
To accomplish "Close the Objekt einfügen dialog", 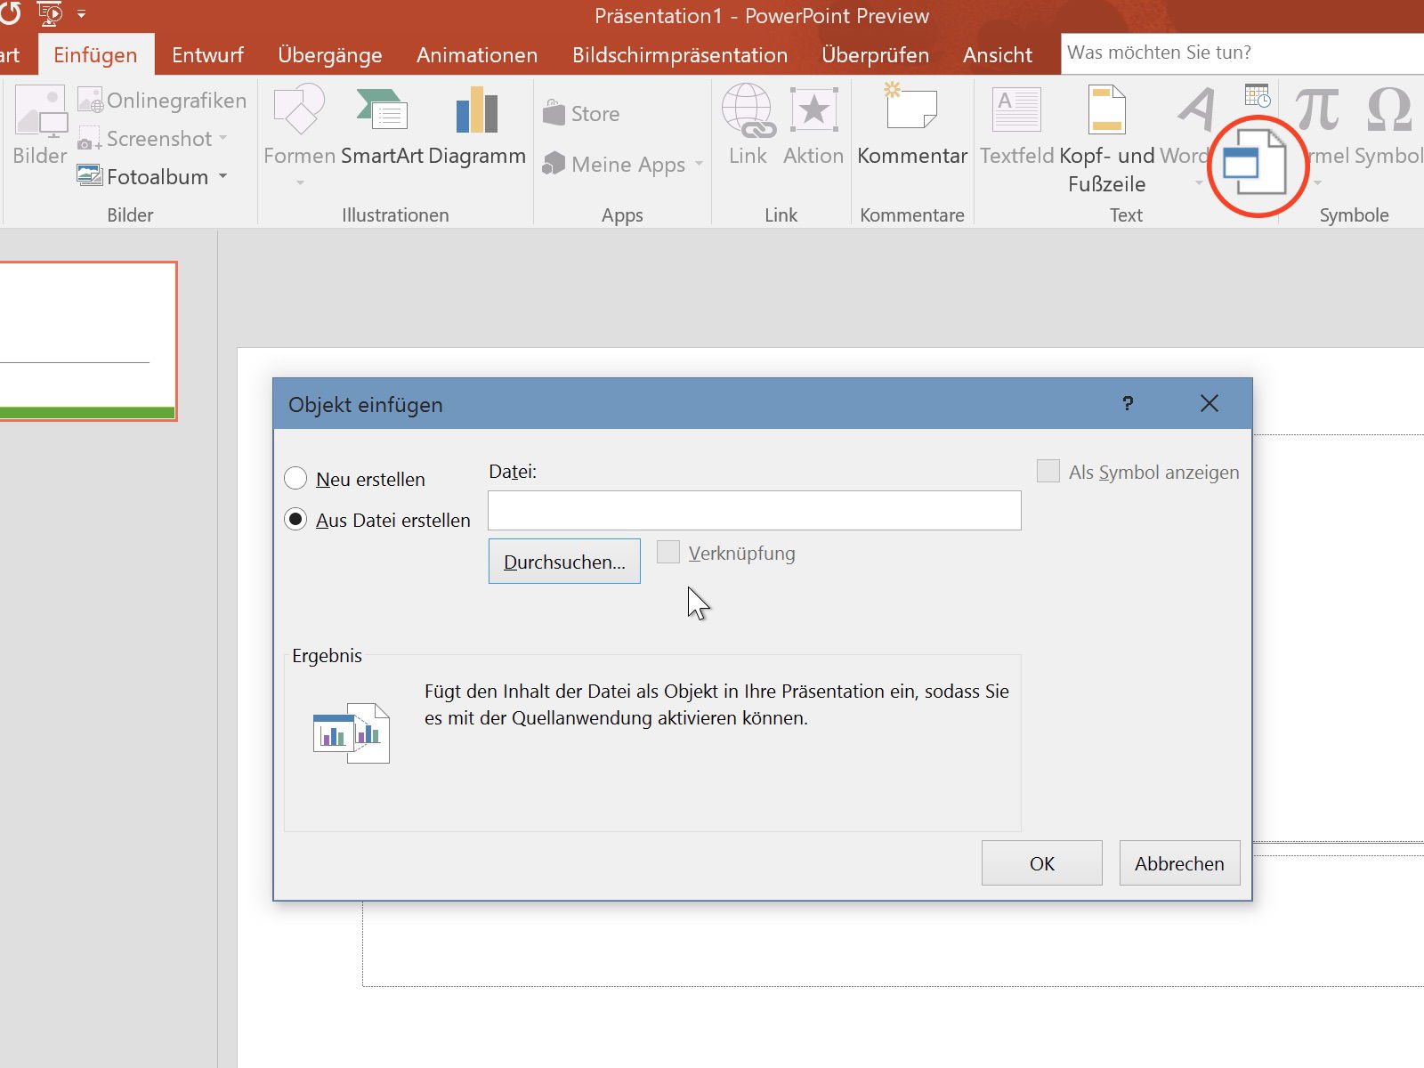I will coord(1209,403).
